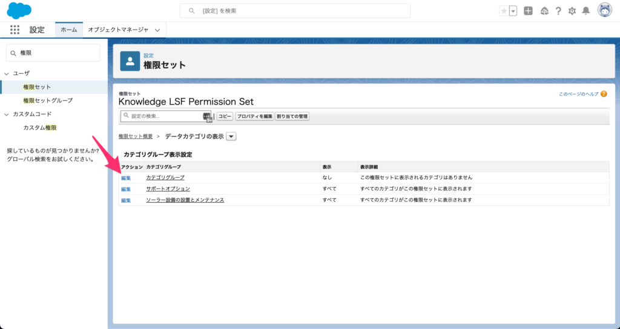Switch to the オブジェクトマネージャ tab
This screenshot has width=620, height=329.
118,30
